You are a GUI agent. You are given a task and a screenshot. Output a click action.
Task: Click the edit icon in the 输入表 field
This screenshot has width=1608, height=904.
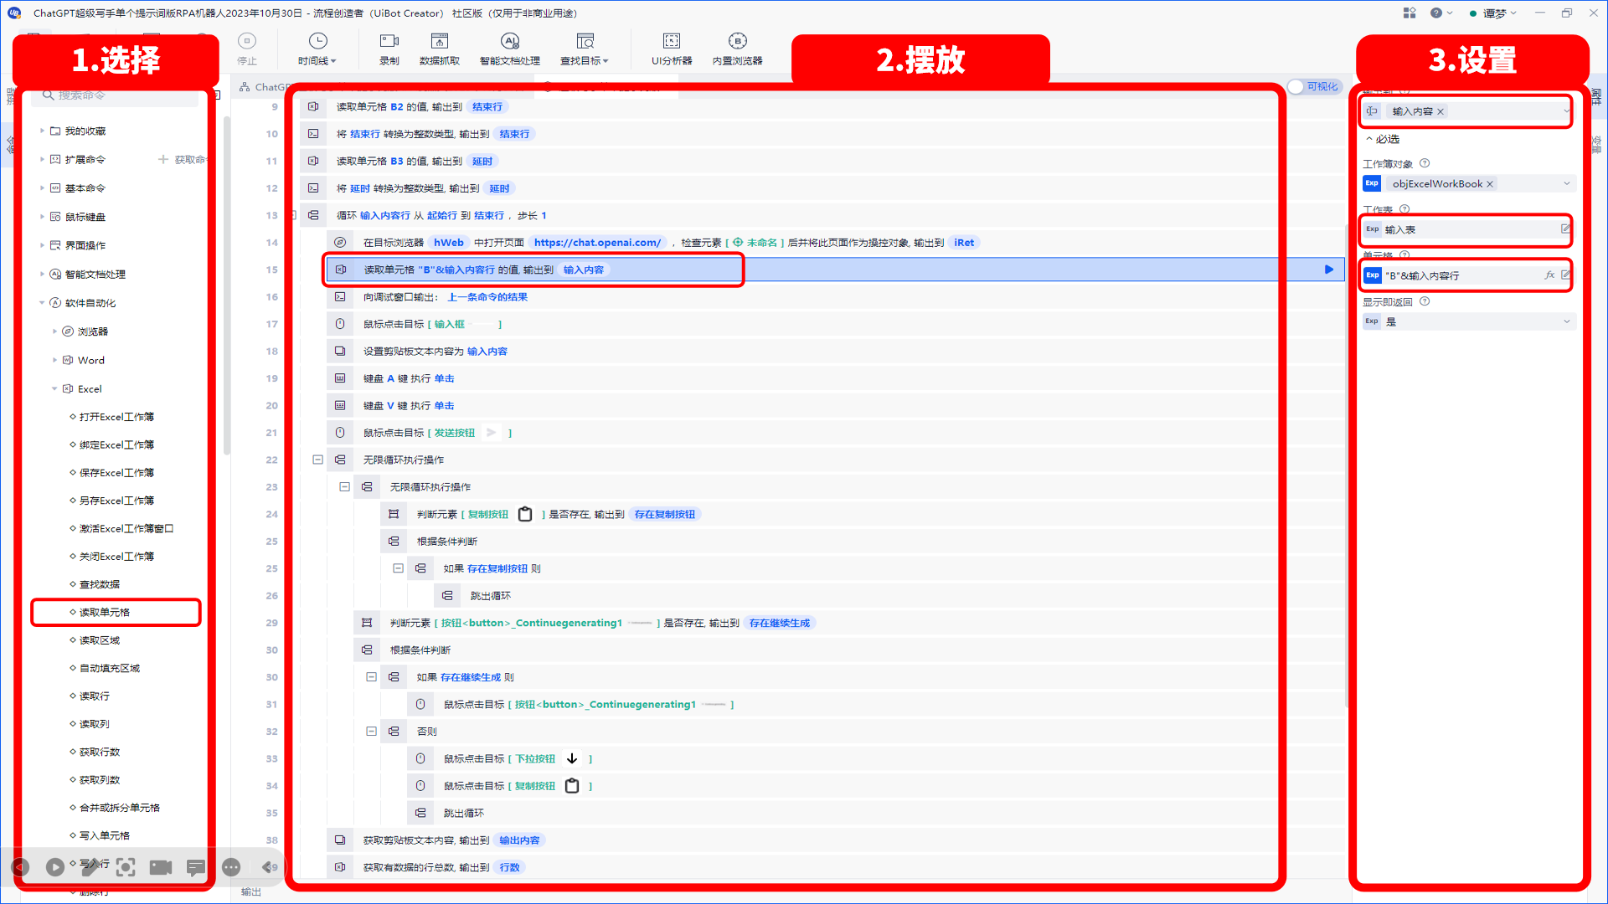pos(1565,229)
